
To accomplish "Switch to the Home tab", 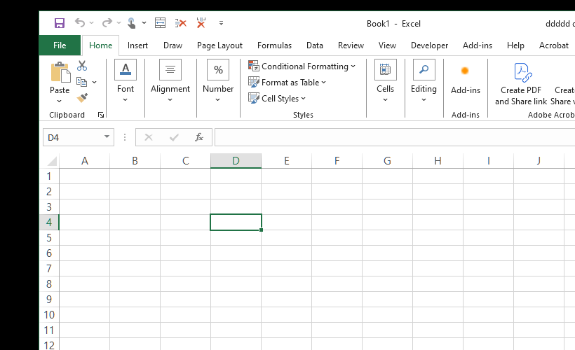I will 100,45.
